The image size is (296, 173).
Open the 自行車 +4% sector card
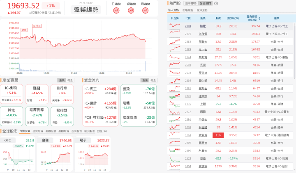click(62, 94)
